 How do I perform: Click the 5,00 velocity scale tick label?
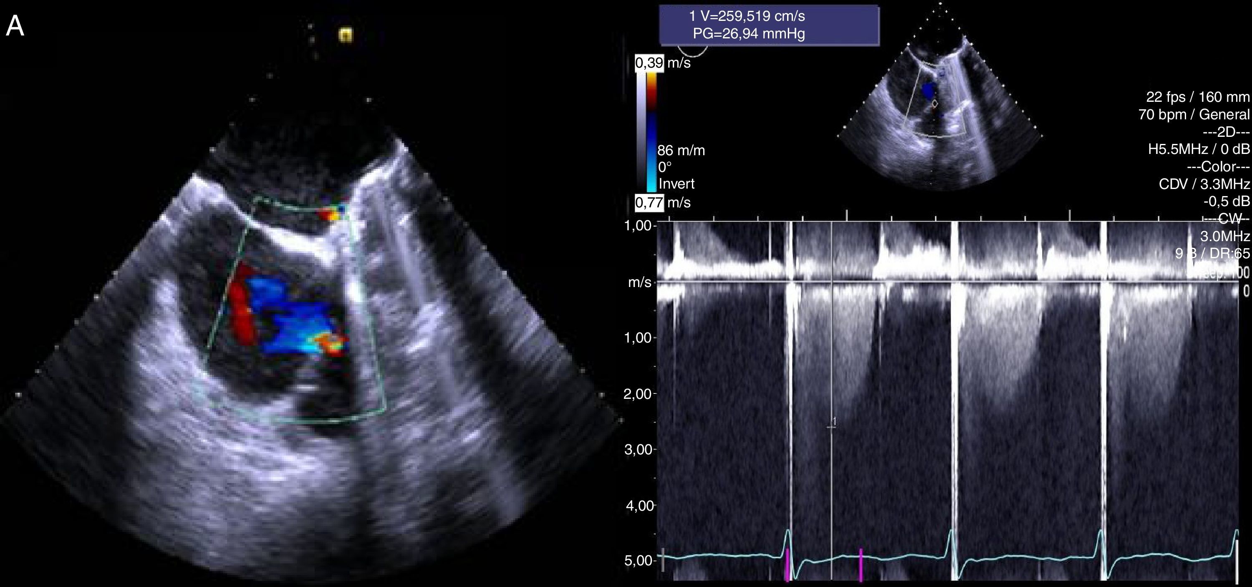point(637,560)
